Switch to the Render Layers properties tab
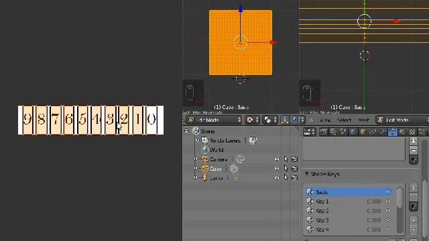The height and width of the screenshot is (241, 429). (333, 132)
